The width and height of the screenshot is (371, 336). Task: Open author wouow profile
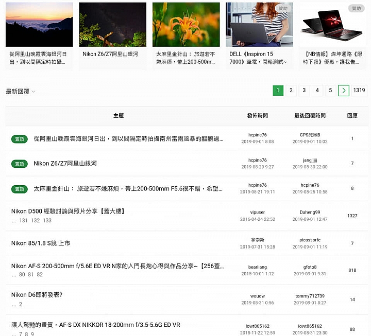pyautogui.click(x=258, y=296)
